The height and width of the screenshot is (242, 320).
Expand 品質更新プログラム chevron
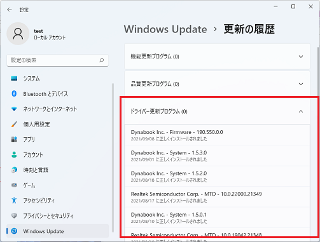point(301,84)
